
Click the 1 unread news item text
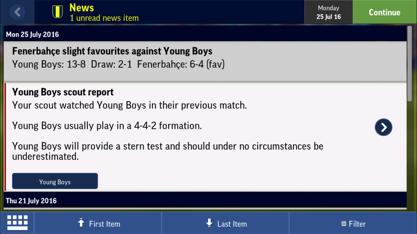tap(104, 18)
